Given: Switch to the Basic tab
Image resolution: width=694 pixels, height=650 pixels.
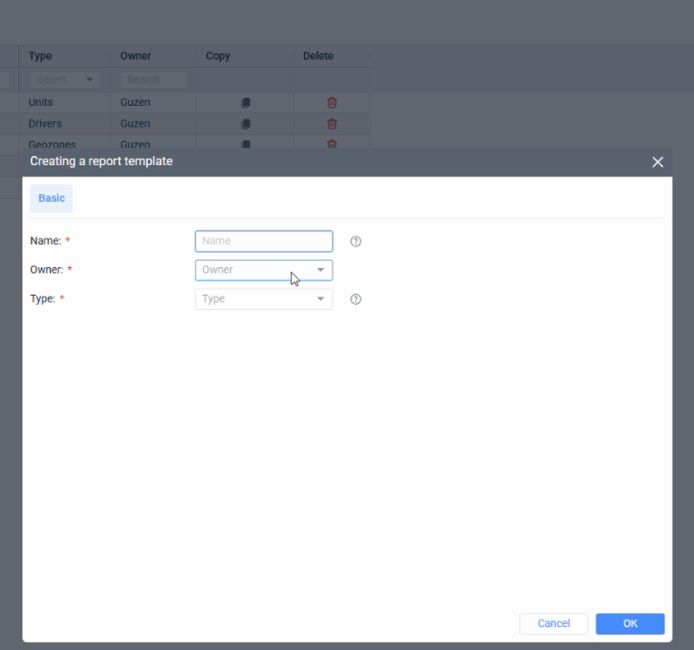Looking at the screenshot, I should pos(52,198).
